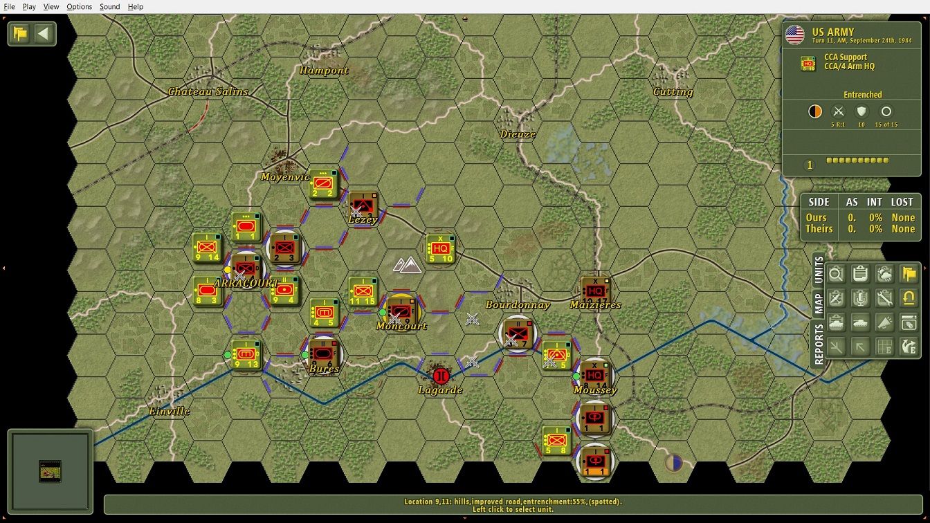Switch to the REPORTS tab
Screen dimensions: 930x523
click(819, 344)
